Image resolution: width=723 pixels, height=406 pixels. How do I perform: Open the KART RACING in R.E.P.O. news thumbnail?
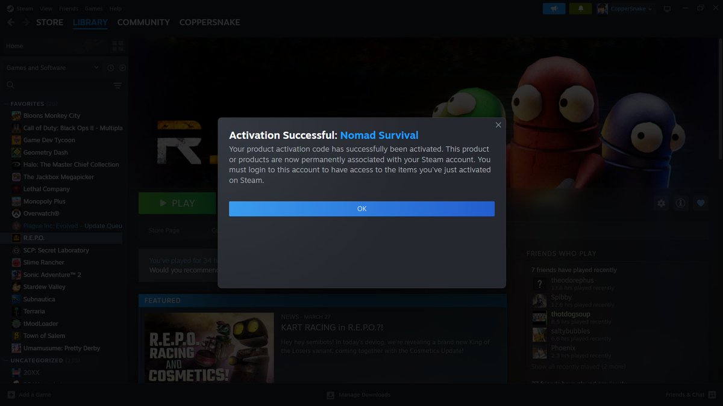209,348
